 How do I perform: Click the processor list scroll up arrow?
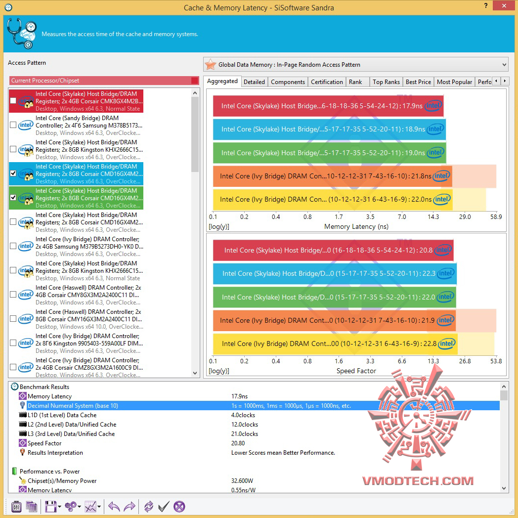coord(195,93)
